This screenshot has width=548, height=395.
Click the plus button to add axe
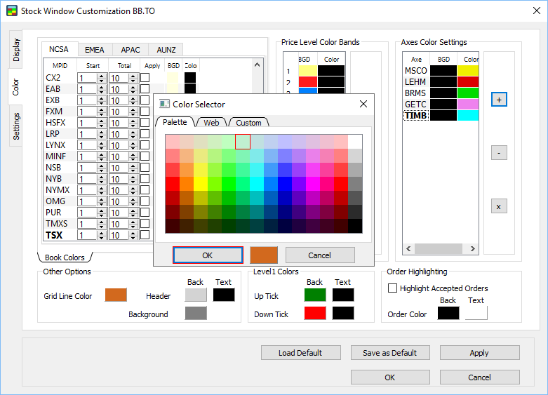pyautogui.click(x=498, y=100)
